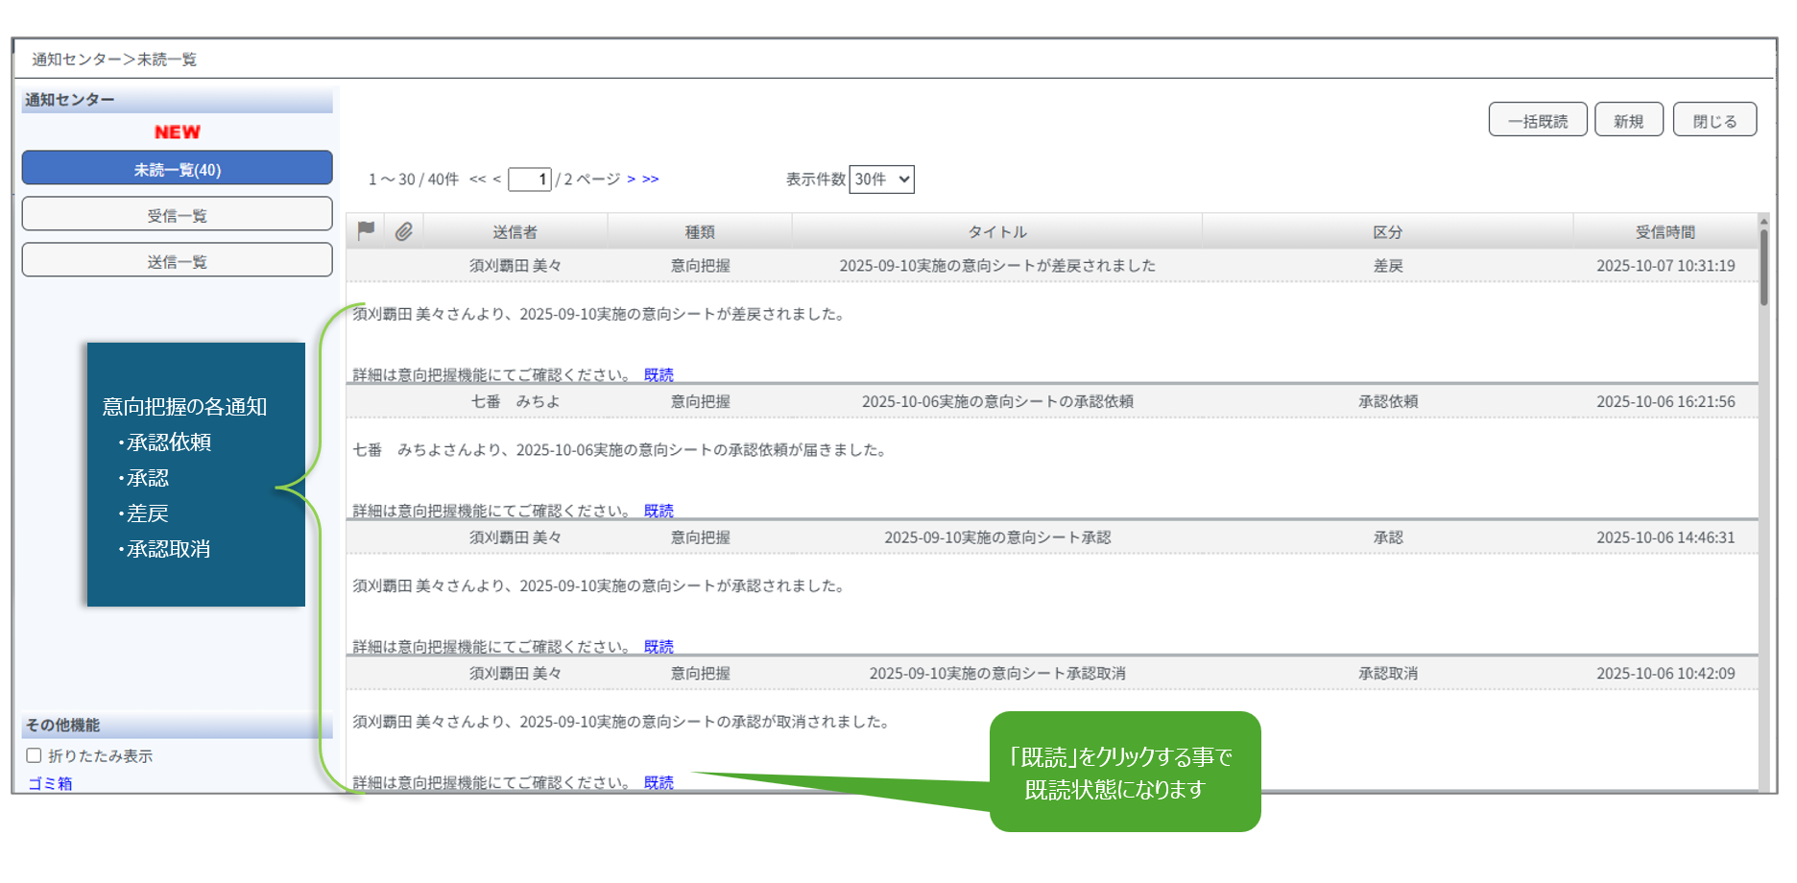Open the 表示件数 30件 dropdown
This screenshot has width=1797, height=883.
tap(881, 179)
